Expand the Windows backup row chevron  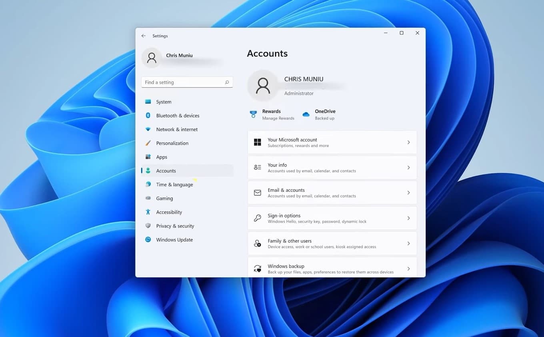click(x=408, y=268)
